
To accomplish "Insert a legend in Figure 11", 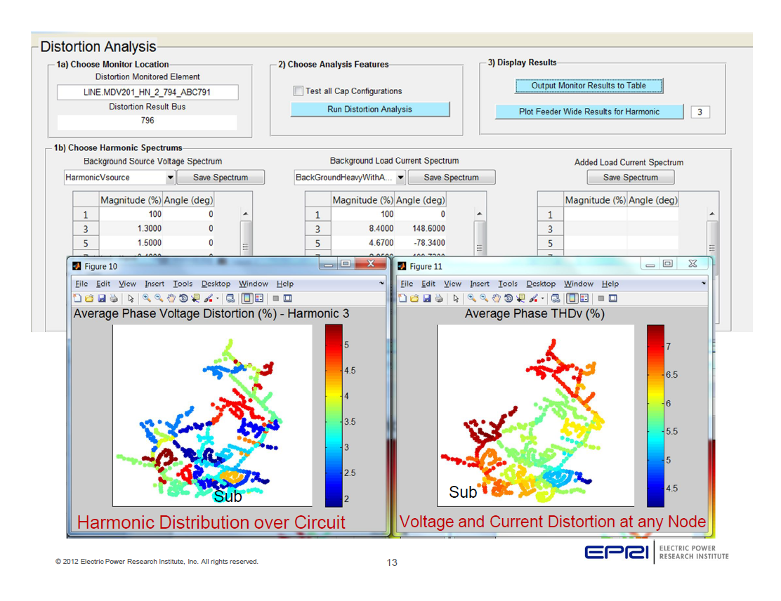I will click(x=584, y=298).
